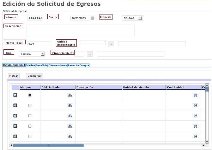Open the Tipo dropdown showing Compra

pos(32,54)
